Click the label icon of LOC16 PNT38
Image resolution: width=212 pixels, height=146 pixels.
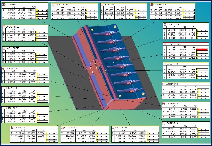coord(4,5)
